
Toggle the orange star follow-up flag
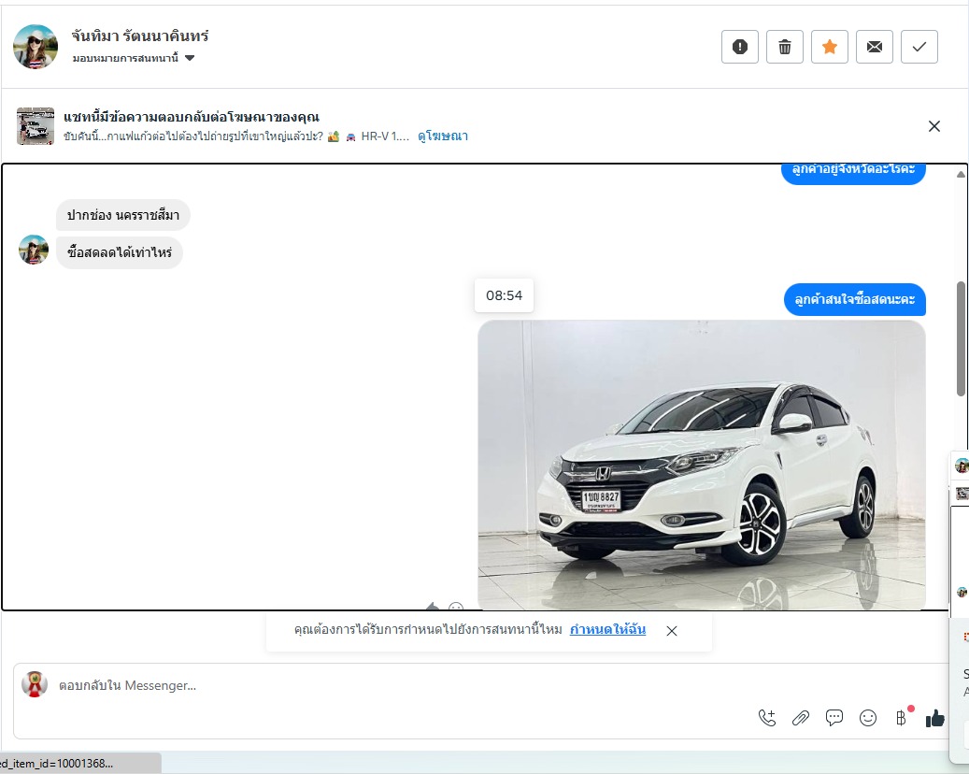830,47
